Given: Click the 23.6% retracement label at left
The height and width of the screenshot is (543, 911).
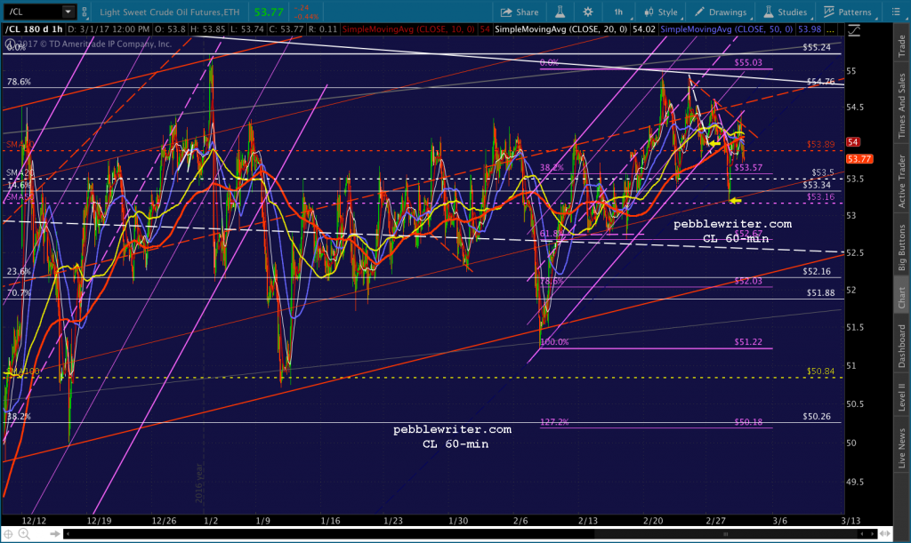Looking at the screenshot, I should coord(19,272).
